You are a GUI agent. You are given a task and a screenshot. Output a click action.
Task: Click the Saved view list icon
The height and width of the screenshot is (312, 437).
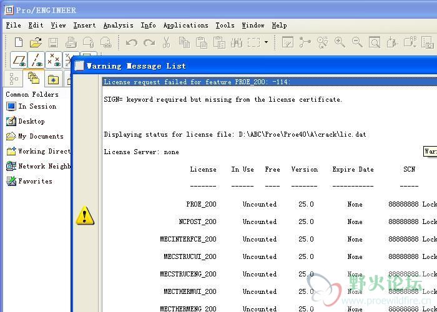(410, 42)
